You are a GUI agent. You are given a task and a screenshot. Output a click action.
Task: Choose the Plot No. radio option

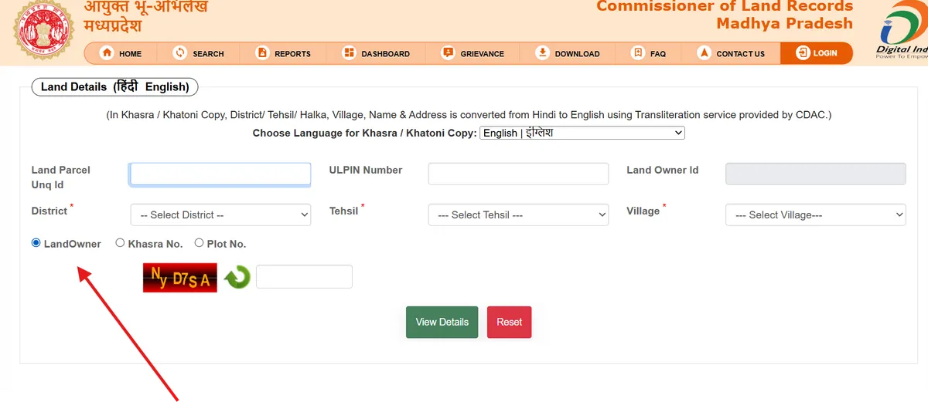tap(199, 243)
